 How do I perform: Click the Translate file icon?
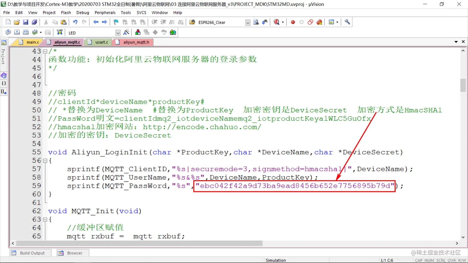(x=8, y=32)
